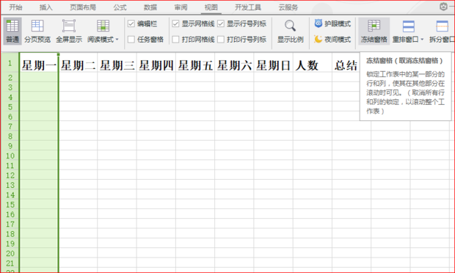Click Split Window (拆分窗口) icon
The width and height of the screenshot is (455, 273).
tap(442, 26)
